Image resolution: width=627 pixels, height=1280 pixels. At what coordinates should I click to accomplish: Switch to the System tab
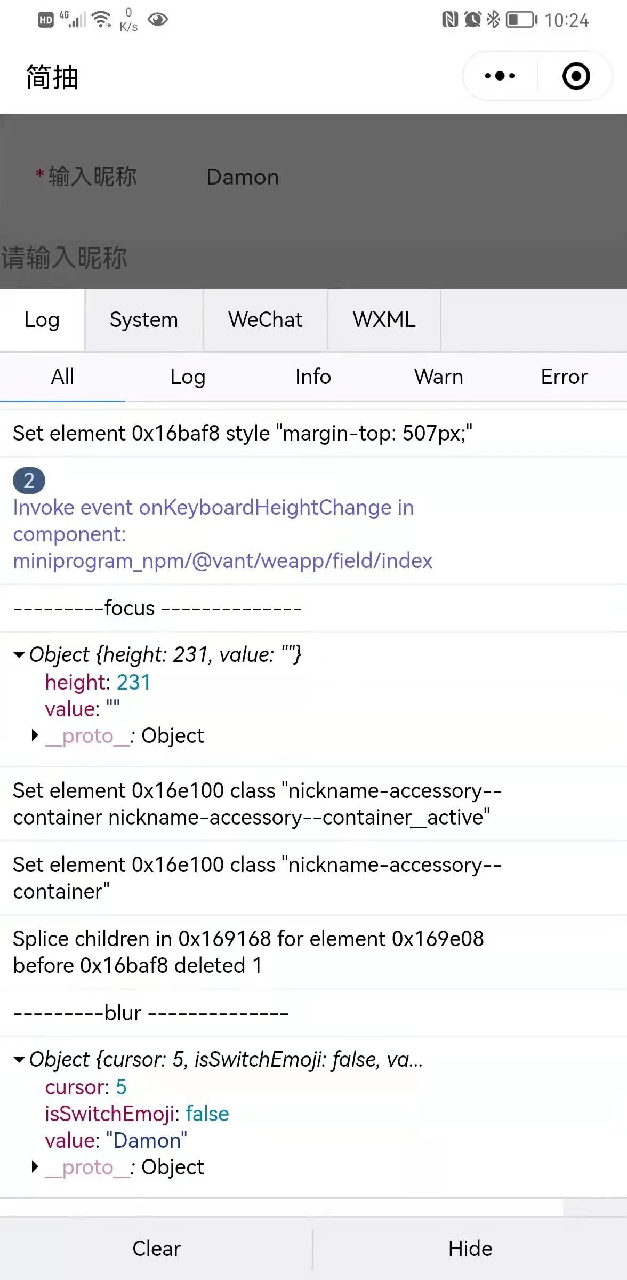point(143,319)
